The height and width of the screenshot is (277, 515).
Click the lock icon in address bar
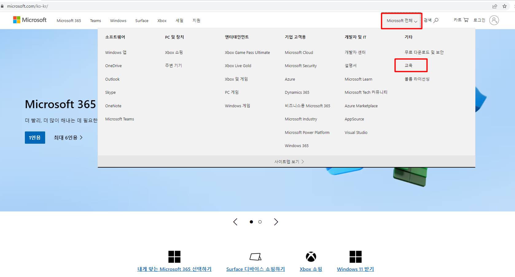[2, 6]
